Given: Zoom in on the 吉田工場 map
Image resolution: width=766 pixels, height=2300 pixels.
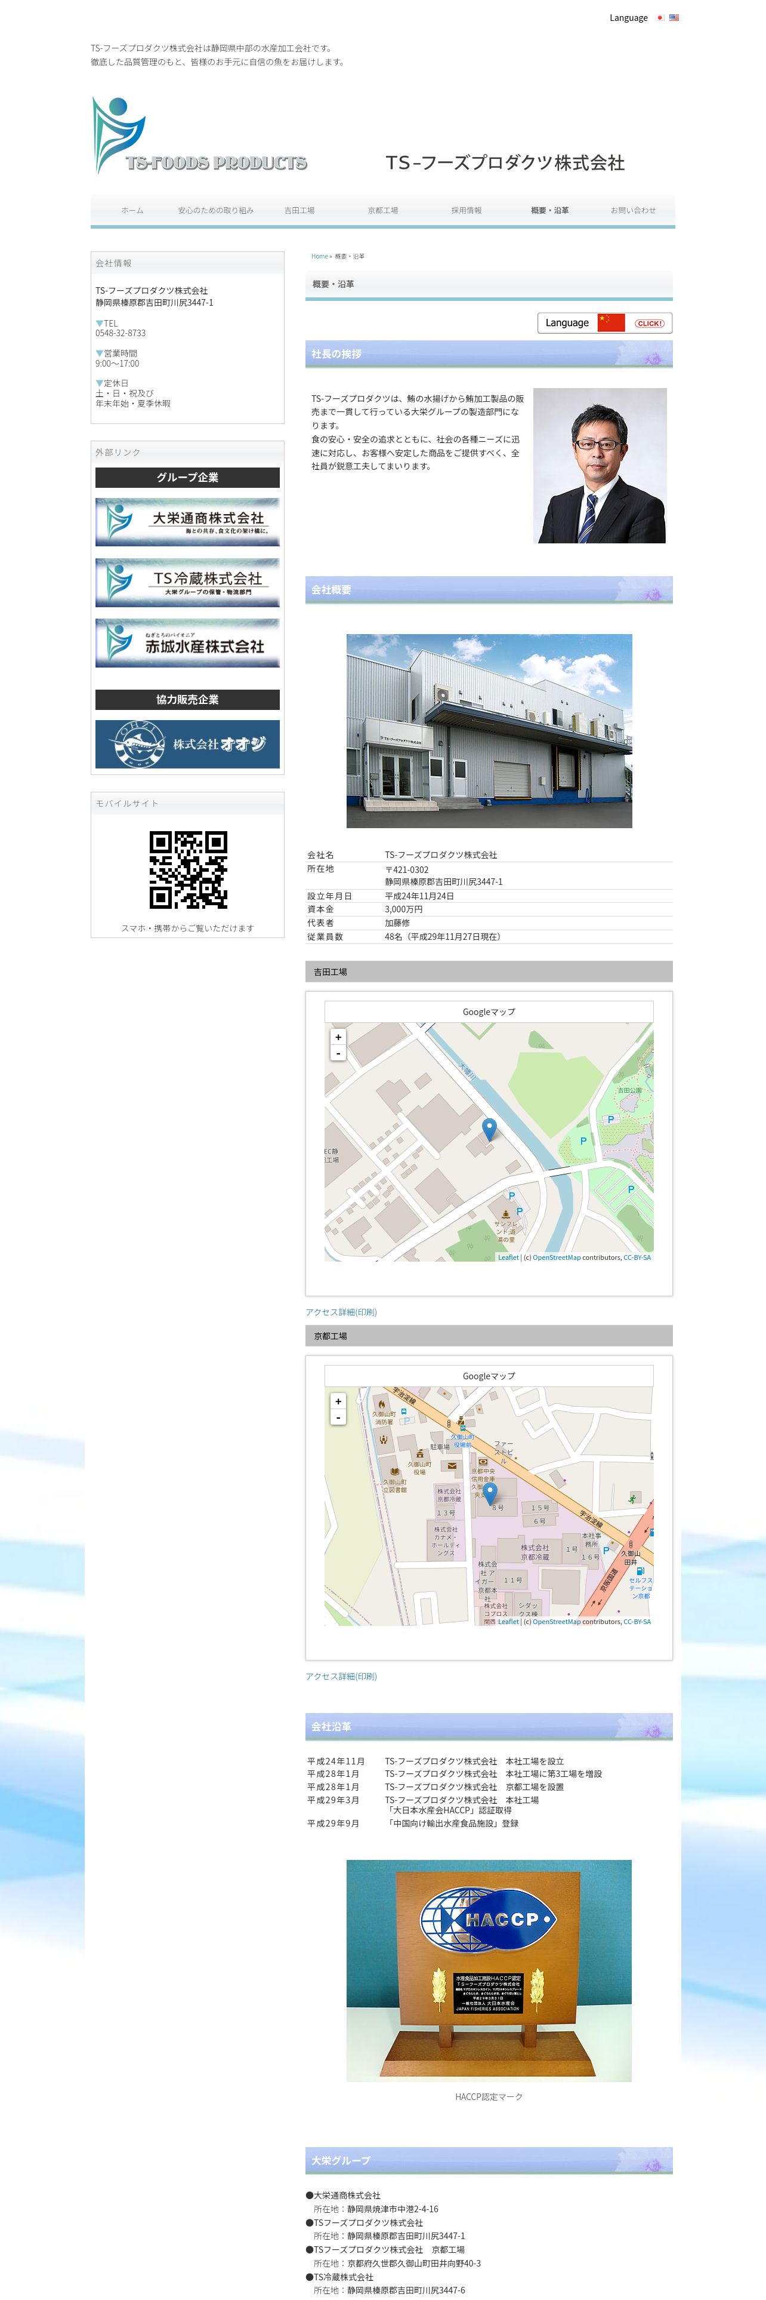Looking at the screenshot, I should point(338,1037).
